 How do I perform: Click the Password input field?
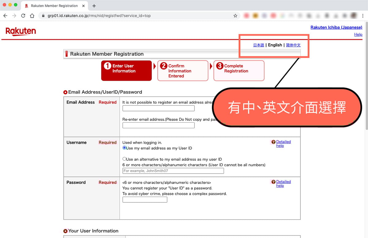[145, 200]
